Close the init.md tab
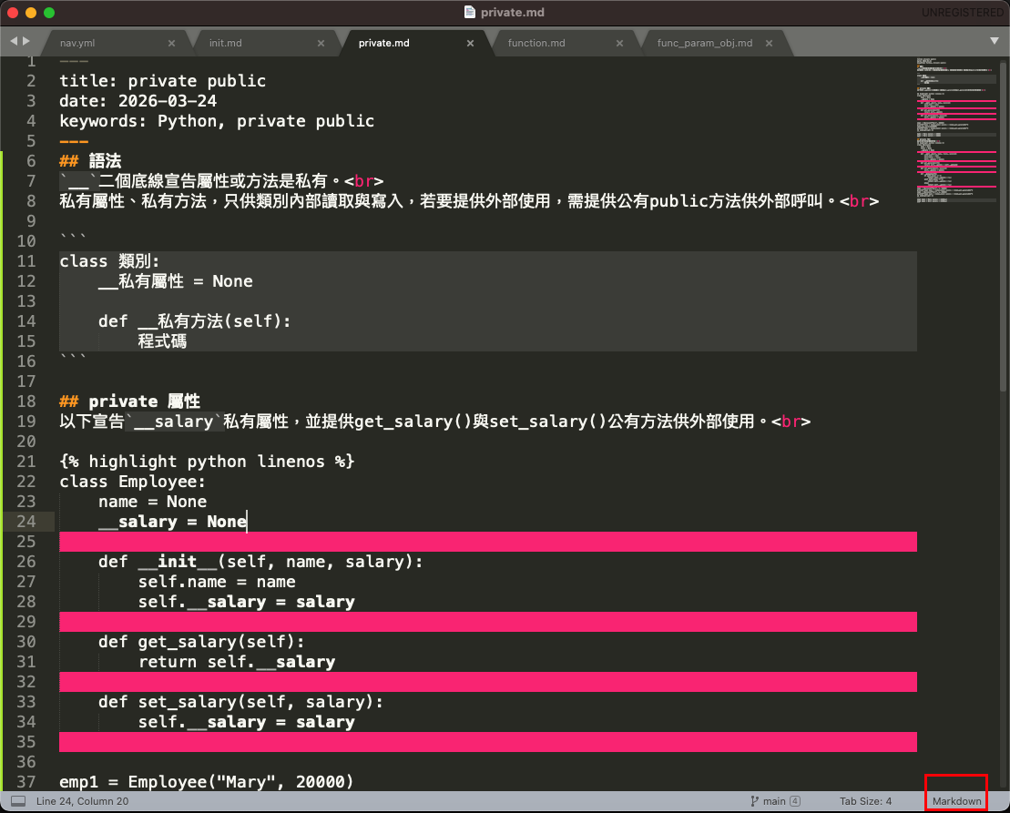This screenshot has height=813, width=1010. click(321, 43)
